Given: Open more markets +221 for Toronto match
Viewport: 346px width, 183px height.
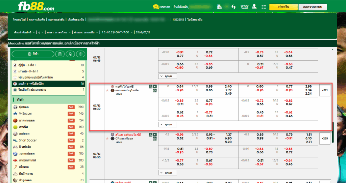Looking at the screenshot, I should click(325, 90).
